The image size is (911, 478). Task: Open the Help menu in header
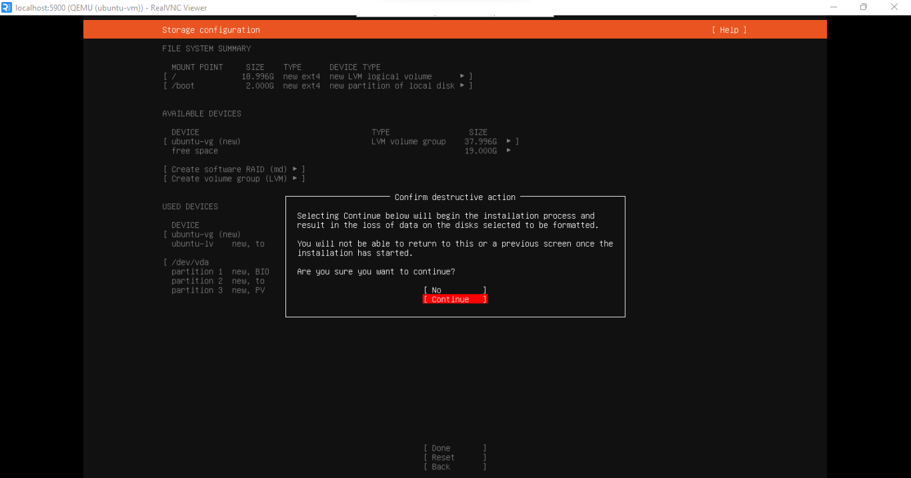[x=729, y=30]
